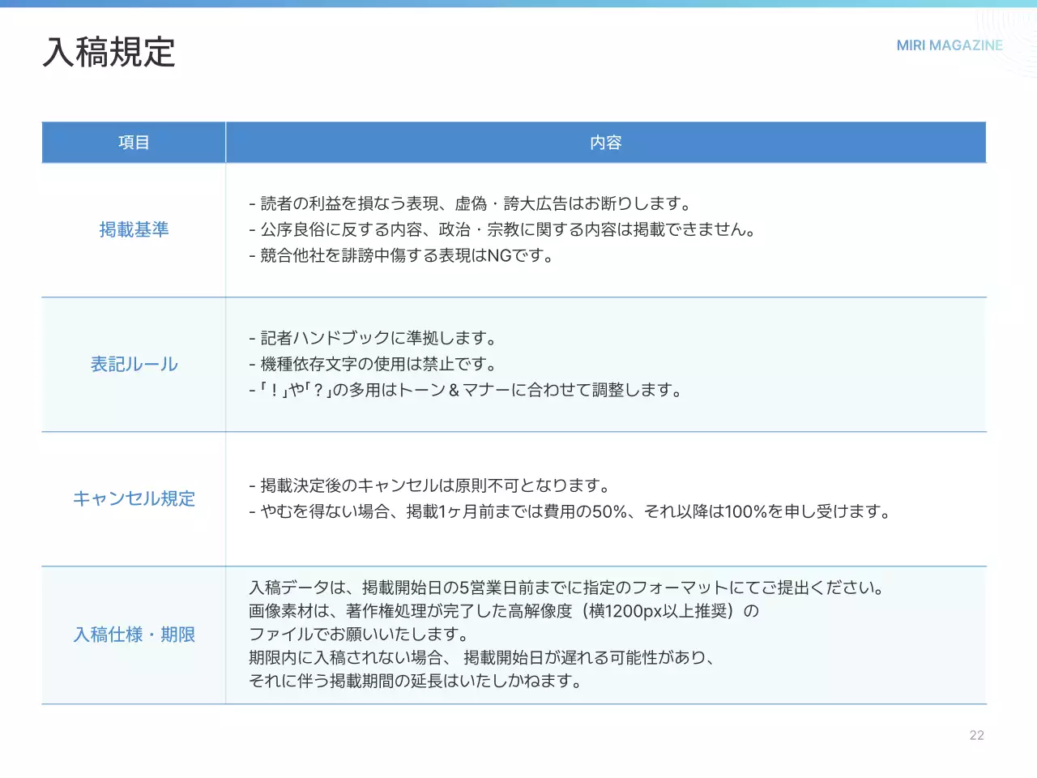
Task: Click the 入稿仕様・期限 row label
Action: [134, 635]
